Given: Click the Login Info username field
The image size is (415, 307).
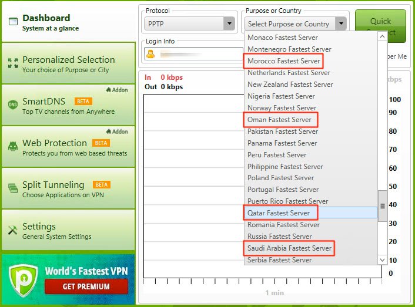Looking at the screenshot, I should pos(193,54).
